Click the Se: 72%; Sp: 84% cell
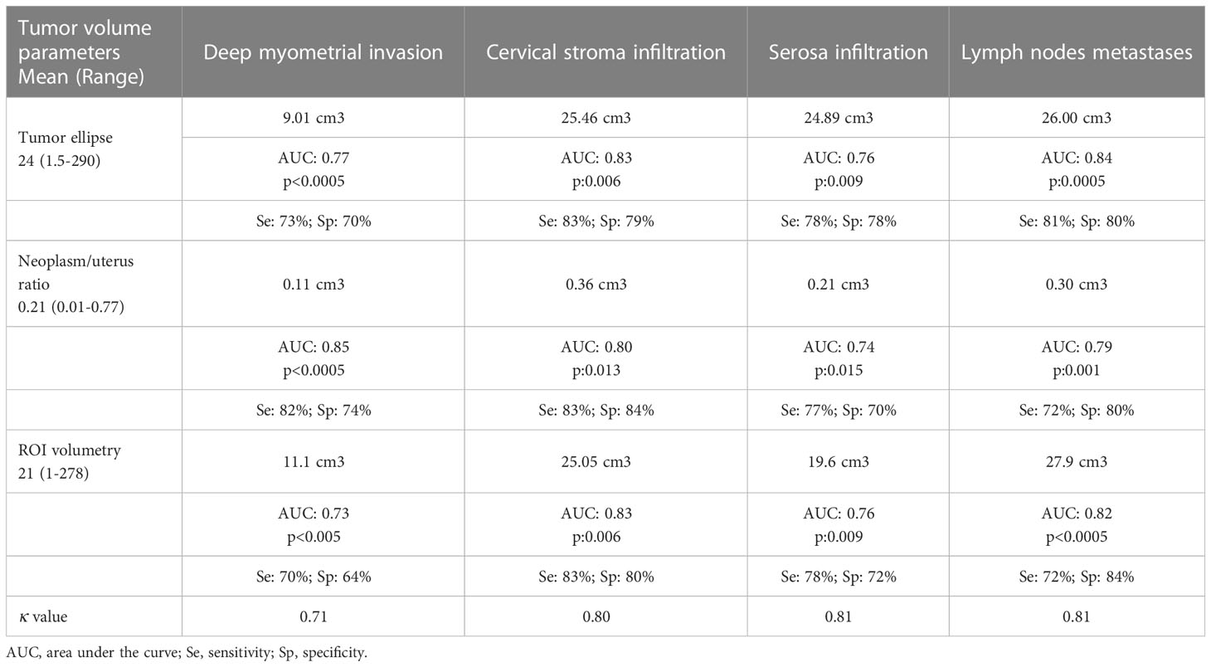1211x667 pixels. click(x=1077, y=577)
